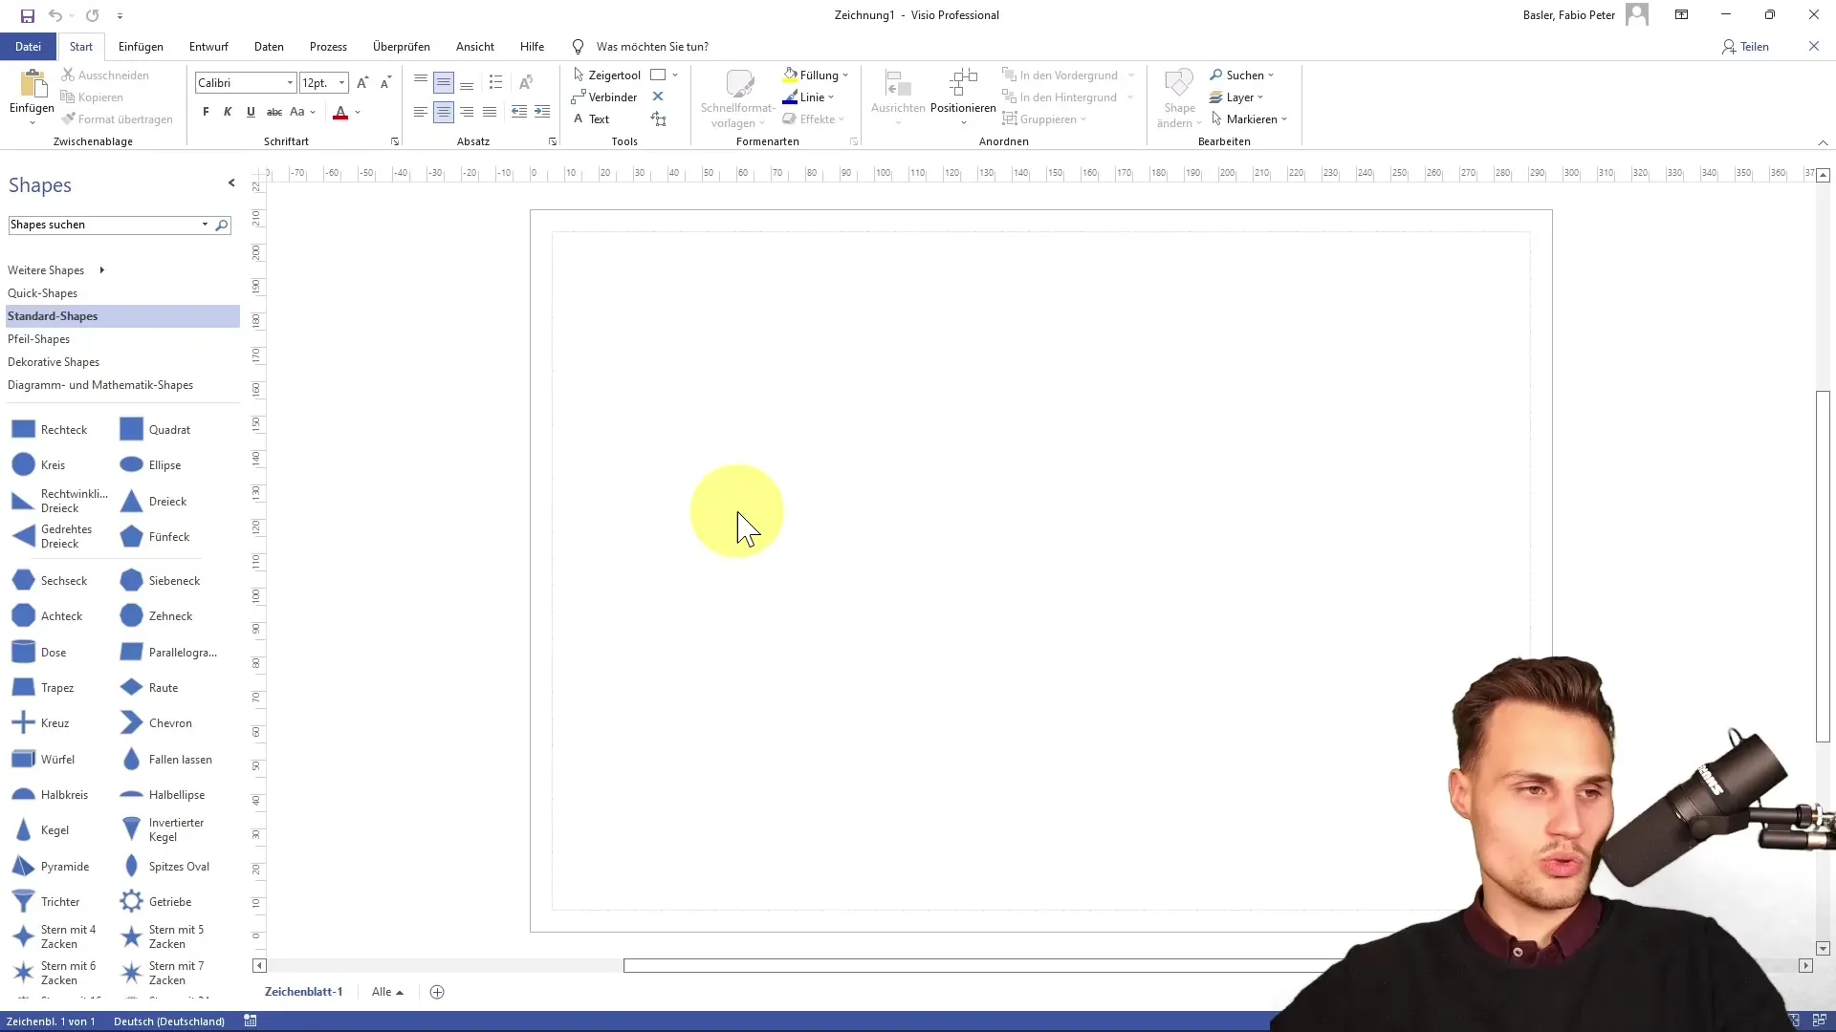The image size is (1836, 1032).
Task: Click the Einfügen paste icon
Action: coord(32,85)
